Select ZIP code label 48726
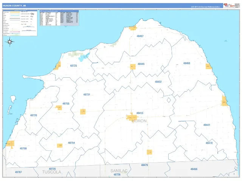 tap(117, 175)
